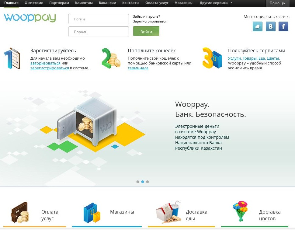Click the step 2 coins icon
Viewport: 295px width, 230px height.
tap(111, 58)
